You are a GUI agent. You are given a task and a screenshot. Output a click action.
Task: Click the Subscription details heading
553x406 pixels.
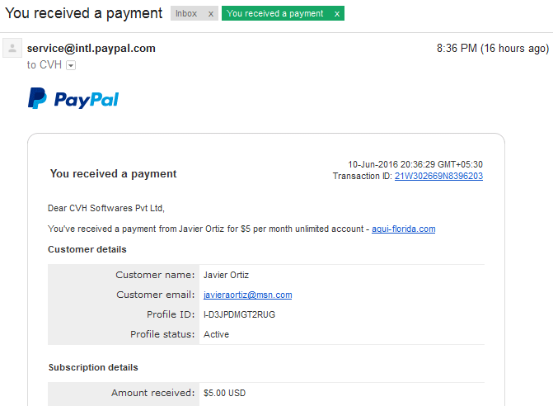point(93,367)
